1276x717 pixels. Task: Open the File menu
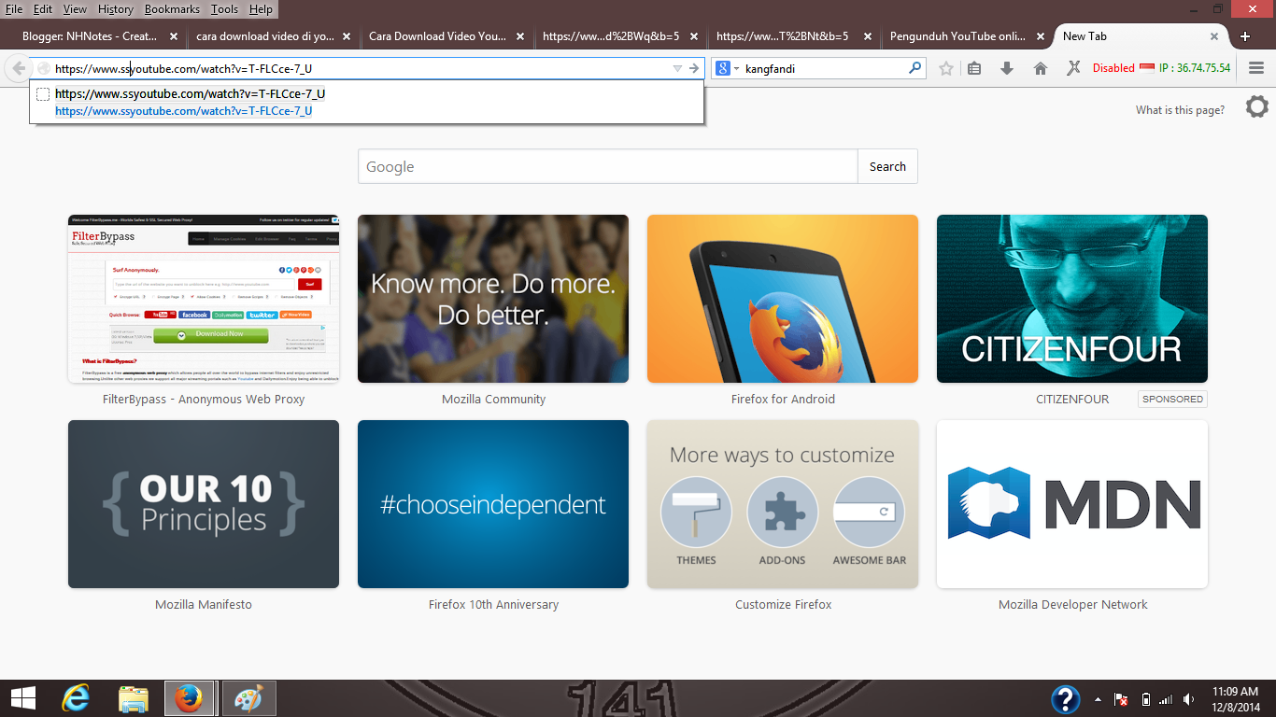(x=14, y=9)
